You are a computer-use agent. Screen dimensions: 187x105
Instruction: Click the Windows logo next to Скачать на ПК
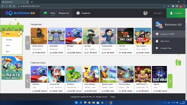click(157, 34)
